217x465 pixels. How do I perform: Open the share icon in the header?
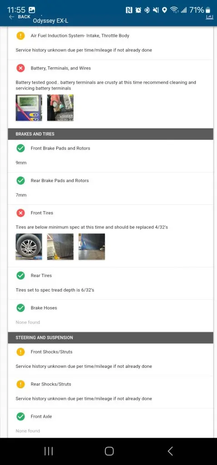click(210, 17)
